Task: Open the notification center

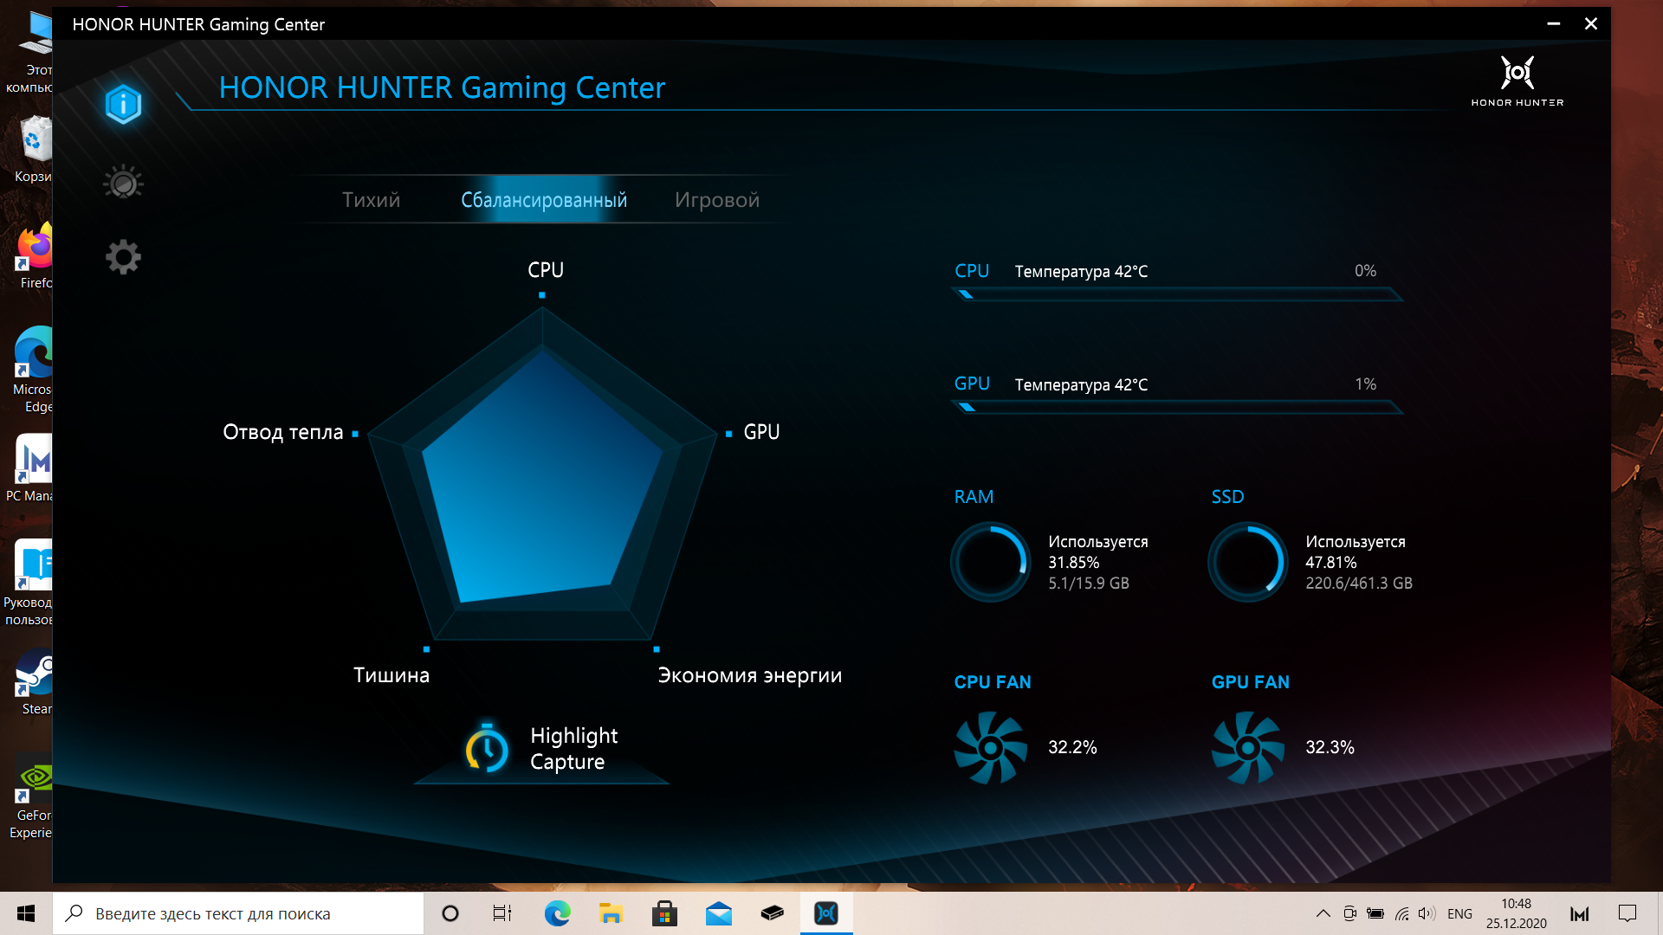Action: pos(1627,913)
